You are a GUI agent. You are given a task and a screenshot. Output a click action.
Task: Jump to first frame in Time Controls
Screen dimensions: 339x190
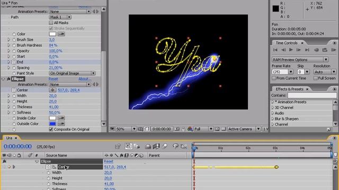(x=275, y=50)
